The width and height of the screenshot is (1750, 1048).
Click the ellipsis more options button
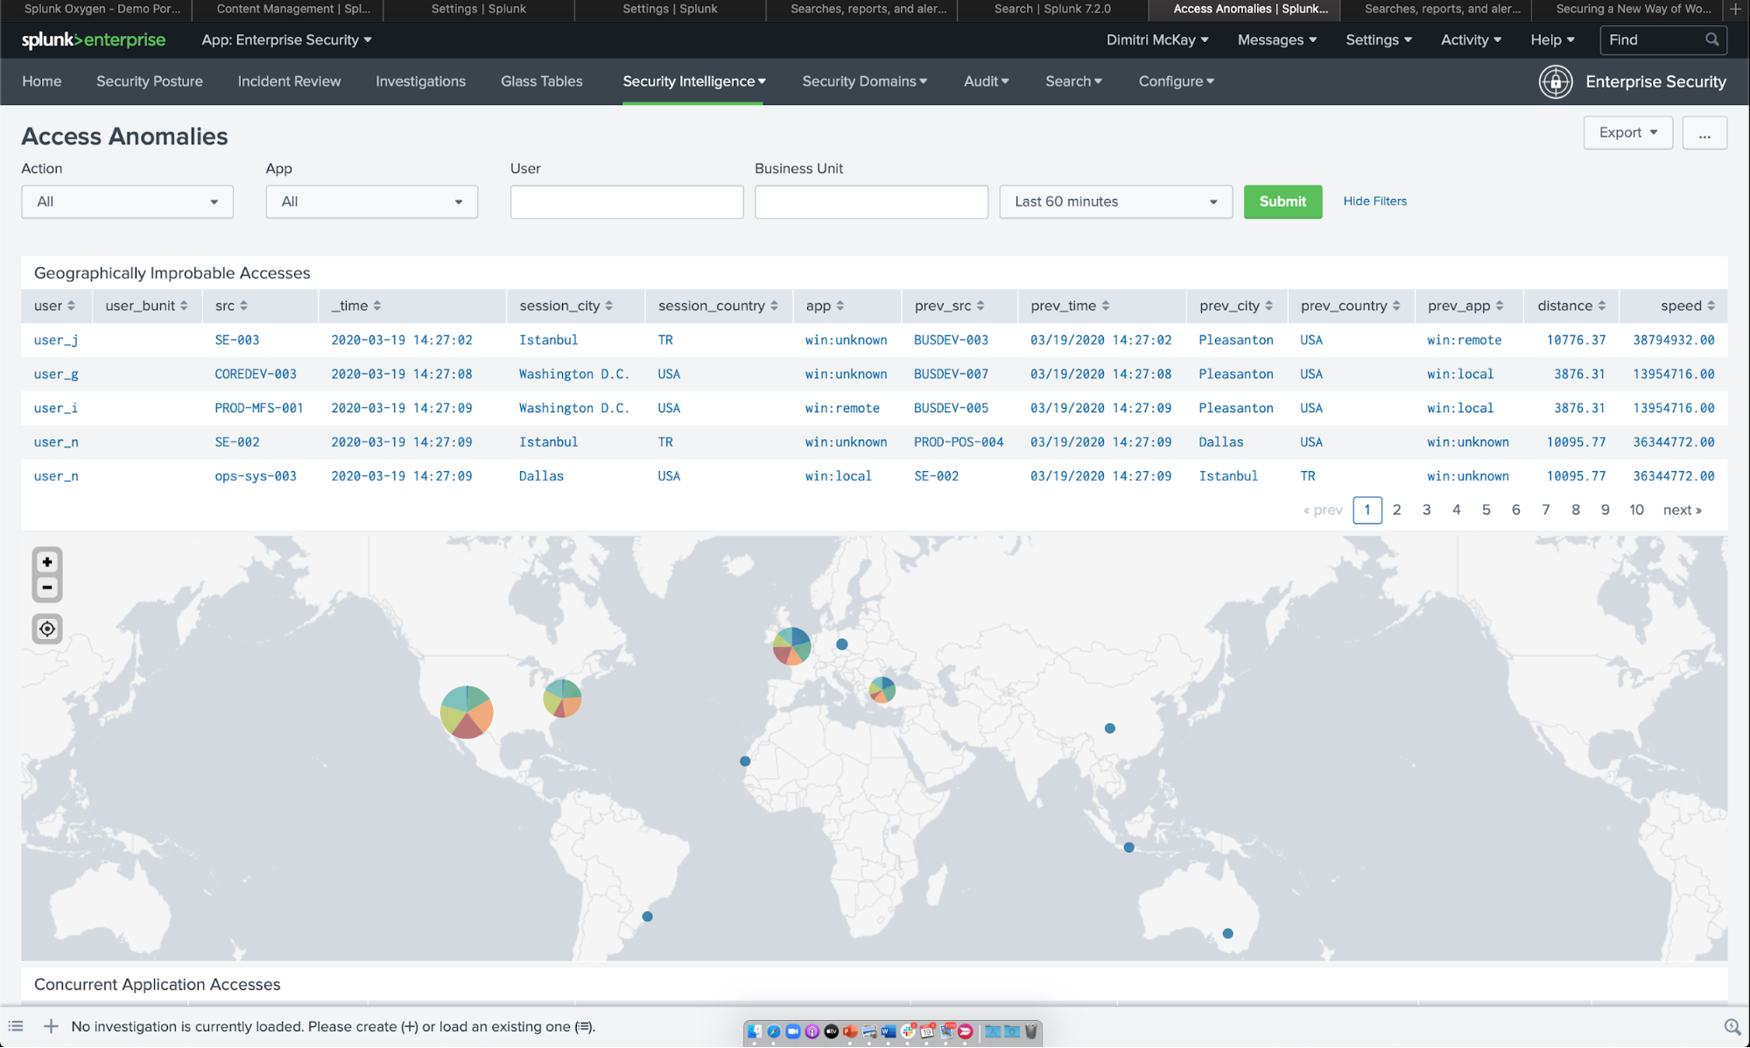(x=1704, y=133)
